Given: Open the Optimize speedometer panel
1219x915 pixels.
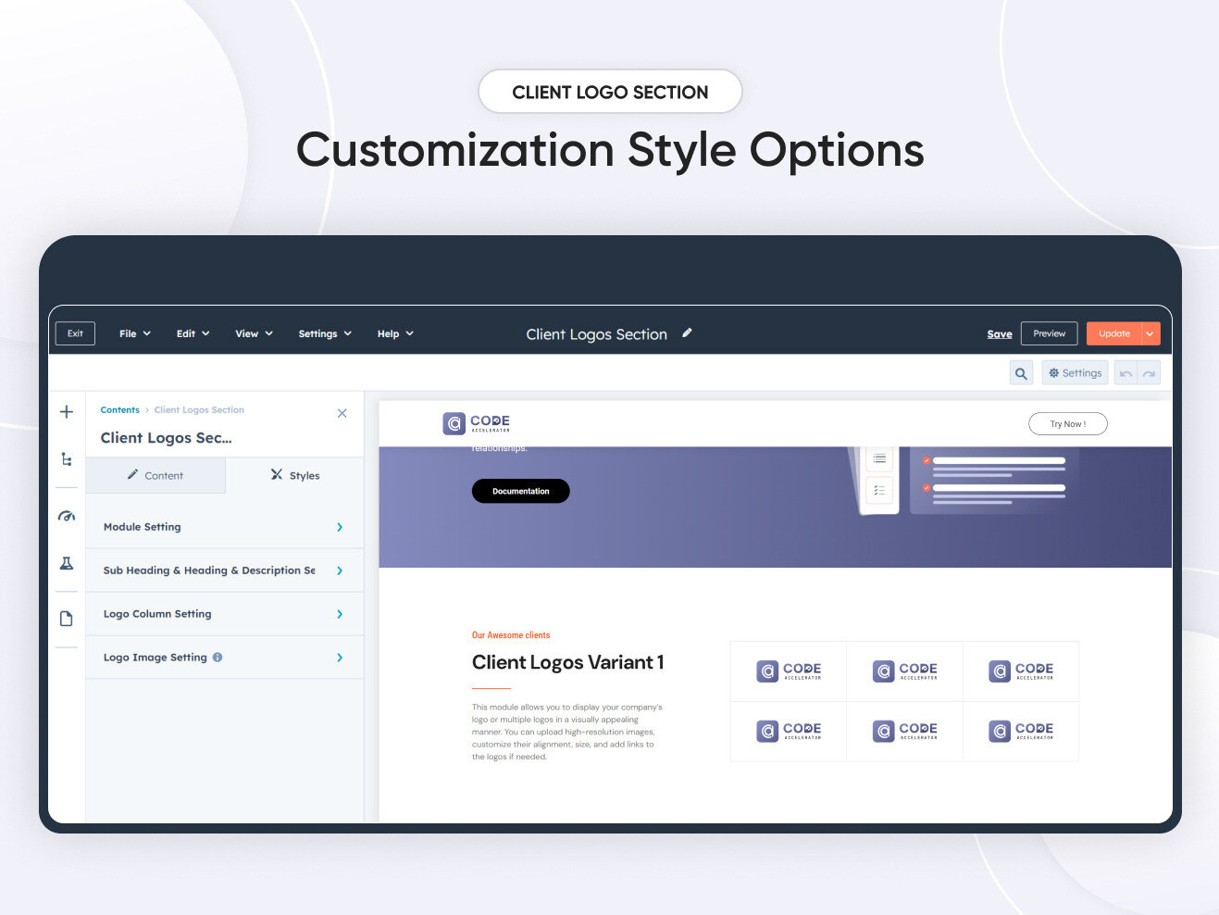Looking at the screenshot, I should point(66,516).
